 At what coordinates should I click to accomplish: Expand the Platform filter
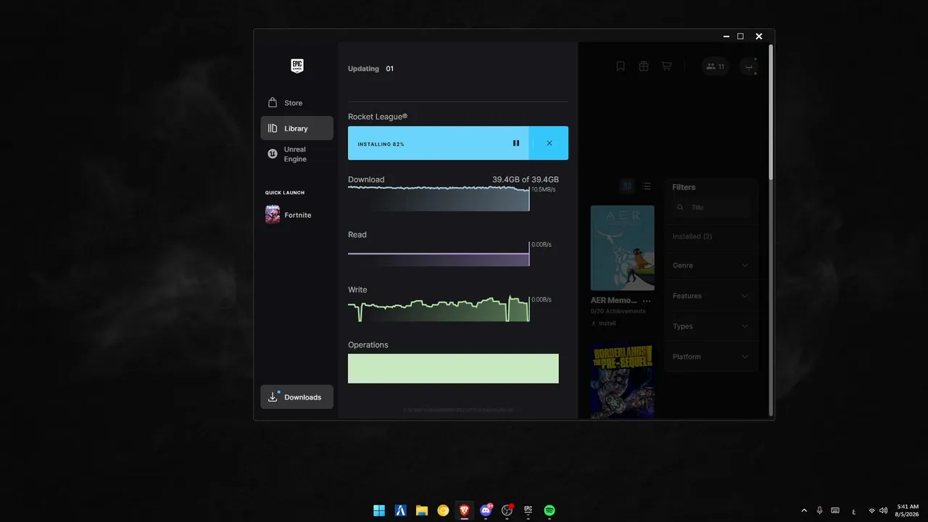(711, 357)
